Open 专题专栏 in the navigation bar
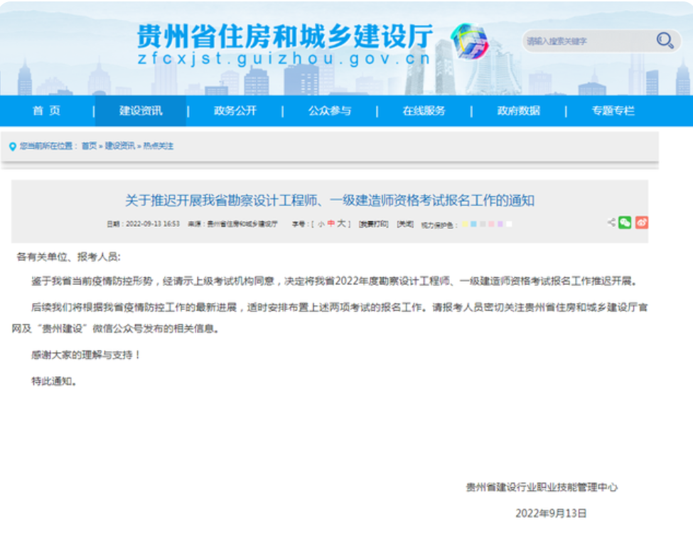The height and width of the screenshot is (534, 693). (x=613, y=110)
